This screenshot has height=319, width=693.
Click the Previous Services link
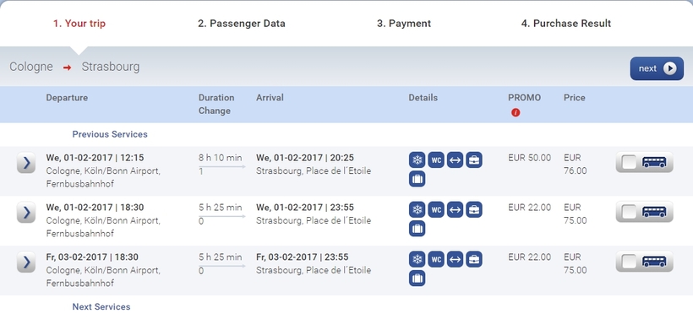pyautogui.click(x=110, y=134)
